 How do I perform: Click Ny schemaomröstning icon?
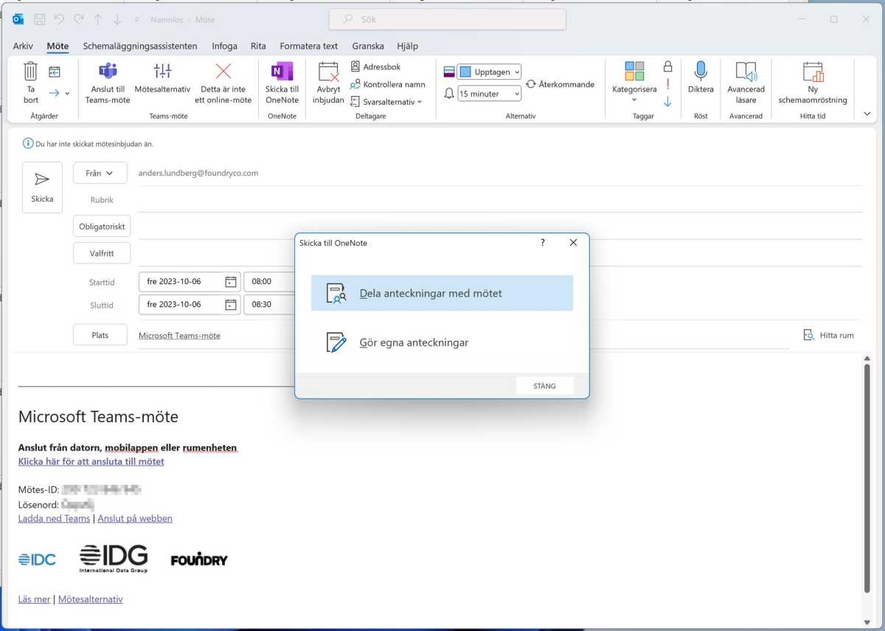[x=813, y=72]
